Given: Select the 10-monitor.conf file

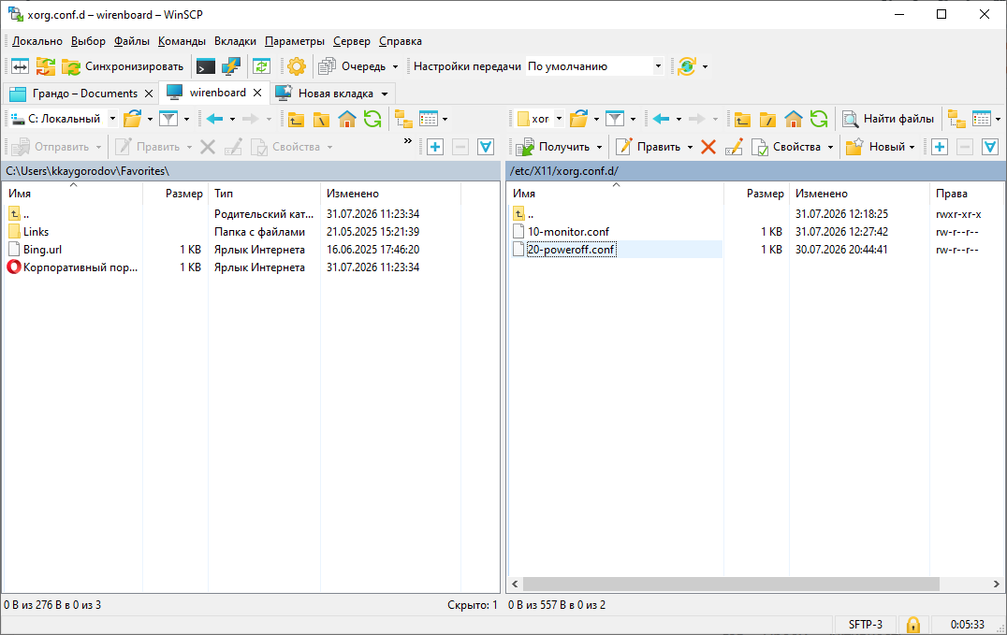Looking at the screenshot, I should pos(568,232).
